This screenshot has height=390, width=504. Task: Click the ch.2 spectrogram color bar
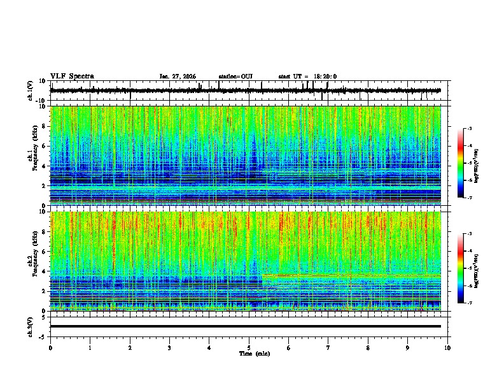(x=460, y=268)
